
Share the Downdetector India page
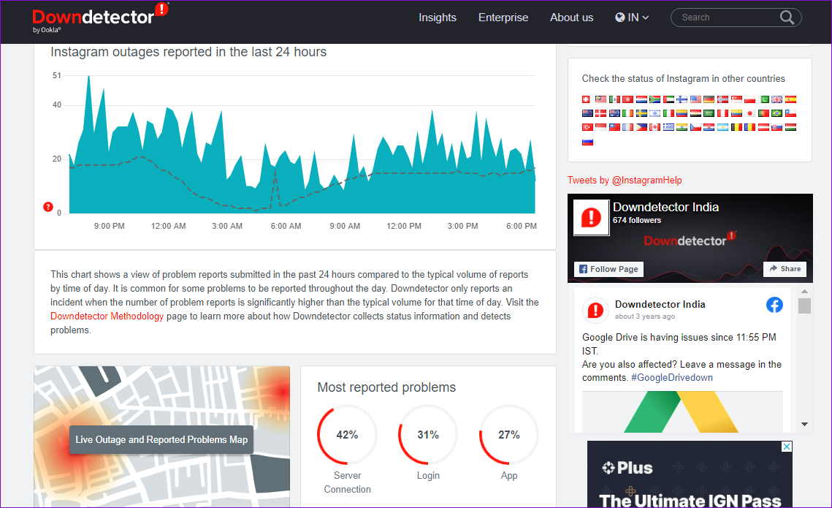pyautogui.click(x=785, y=268)
